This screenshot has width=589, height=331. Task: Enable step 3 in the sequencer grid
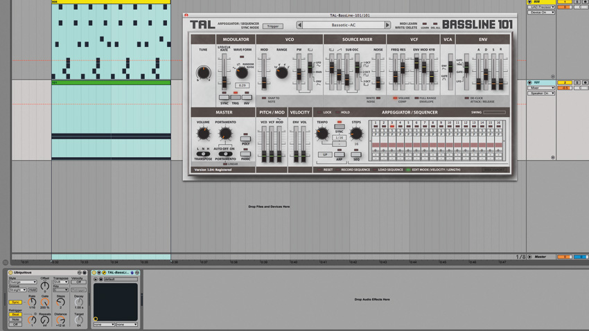point(392,127)
